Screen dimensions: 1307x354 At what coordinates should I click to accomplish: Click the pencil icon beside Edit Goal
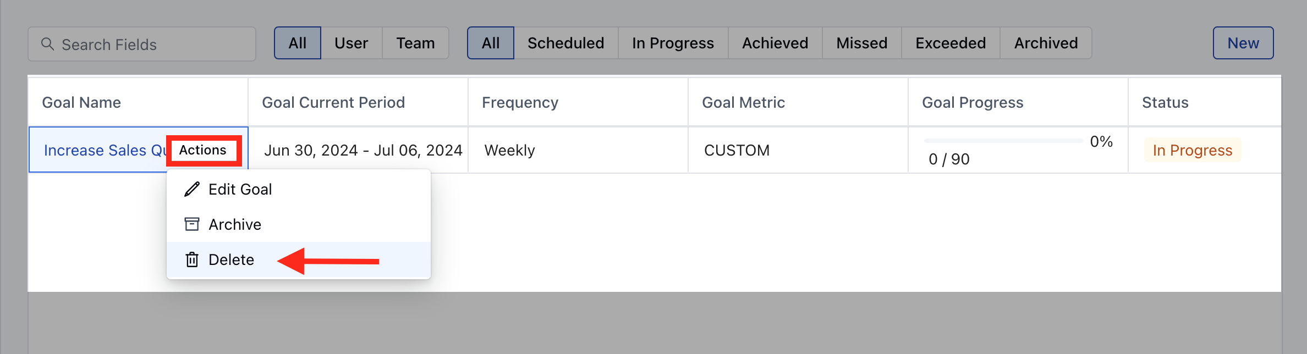[x=192, y=189]
